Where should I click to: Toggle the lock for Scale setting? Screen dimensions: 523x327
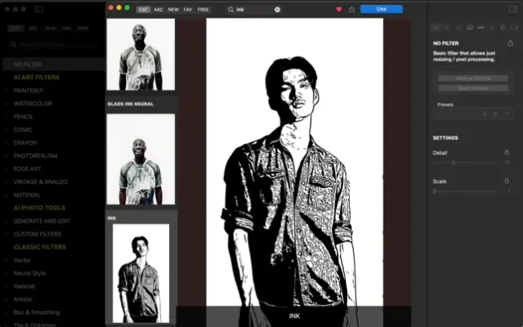[x=507, y=181]
